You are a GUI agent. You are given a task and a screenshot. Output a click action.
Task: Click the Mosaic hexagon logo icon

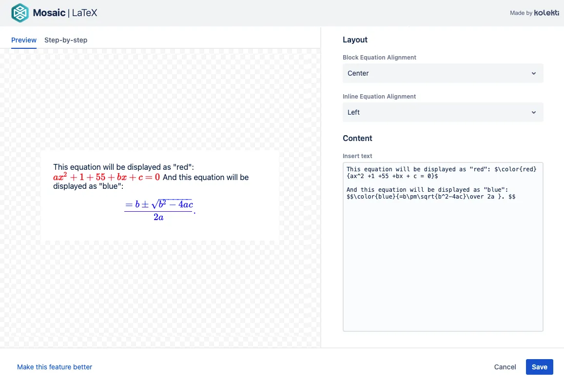[x=20, y=13]
